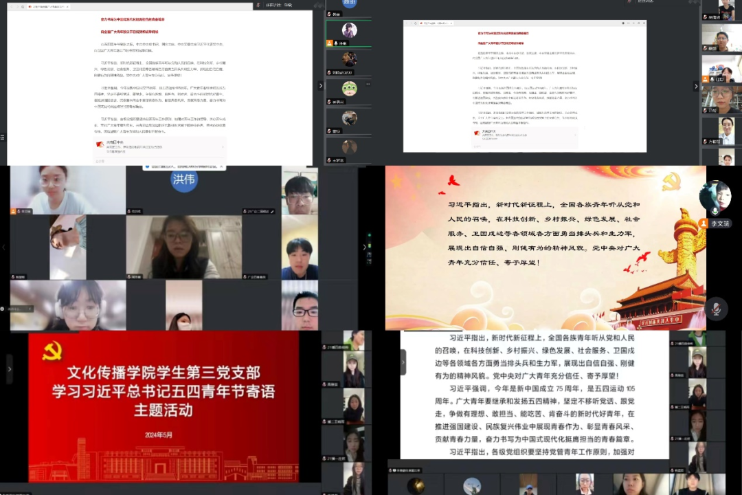Click the green frog avatar participant
Screen dimensions: 742x495
click(x=350, y=88)
